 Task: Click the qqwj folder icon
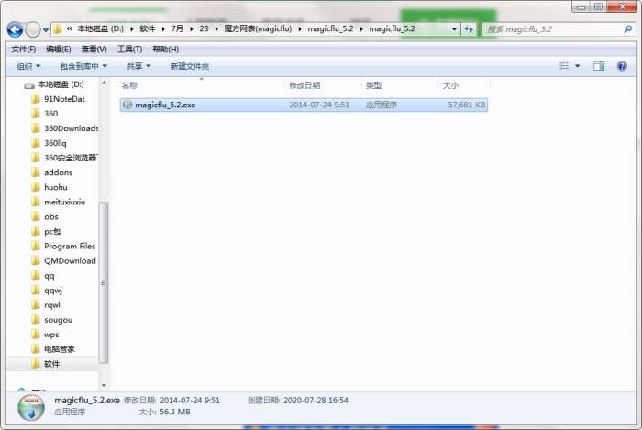36,290
